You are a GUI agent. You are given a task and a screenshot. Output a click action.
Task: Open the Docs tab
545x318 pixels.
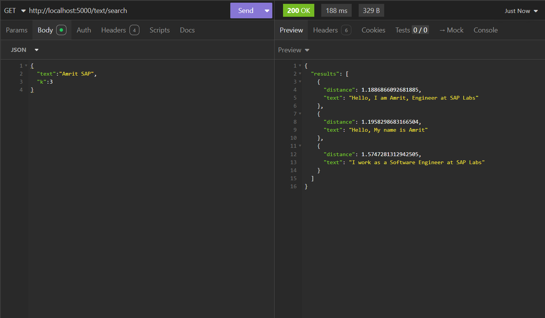(x=187, y=30)
